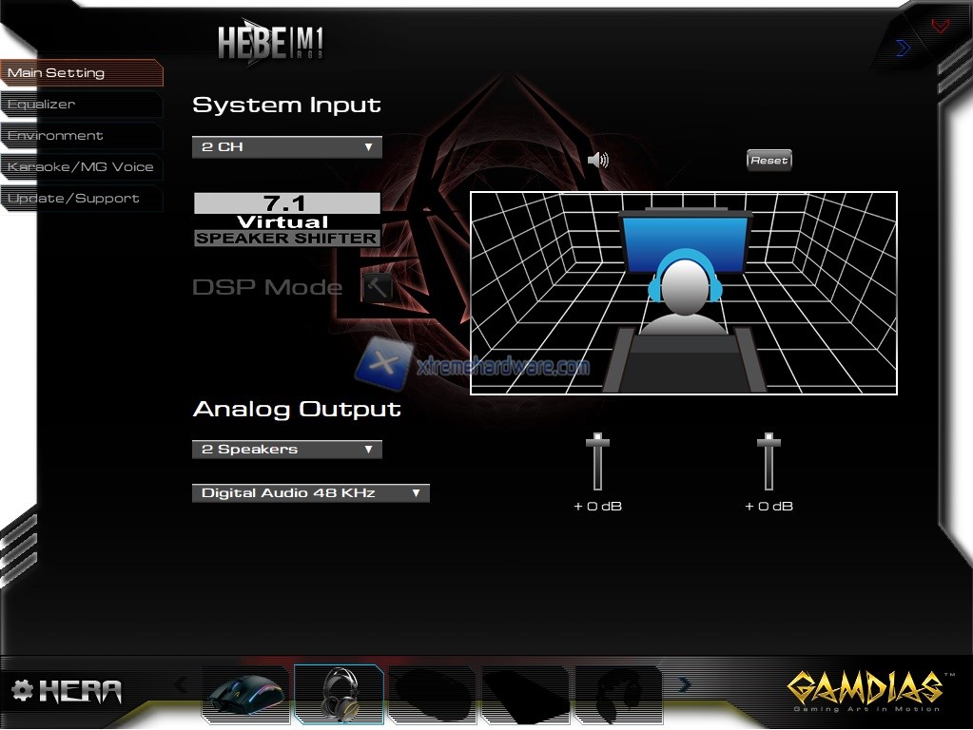The width and height of the screenshot is (973, 730).
Task: Select the mouse device thumbnail
Action: [245, 696]
